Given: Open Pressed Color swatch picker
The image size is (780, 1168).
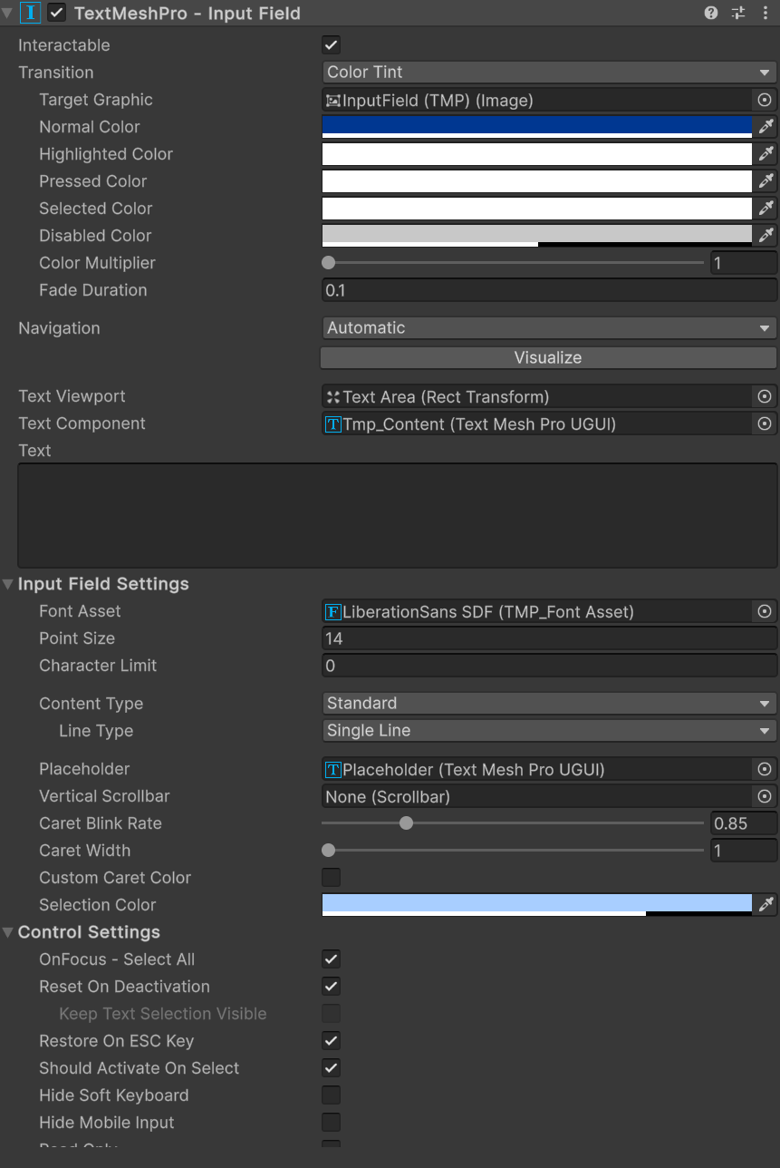Looking at the screenshot, I should pos(537,181).
